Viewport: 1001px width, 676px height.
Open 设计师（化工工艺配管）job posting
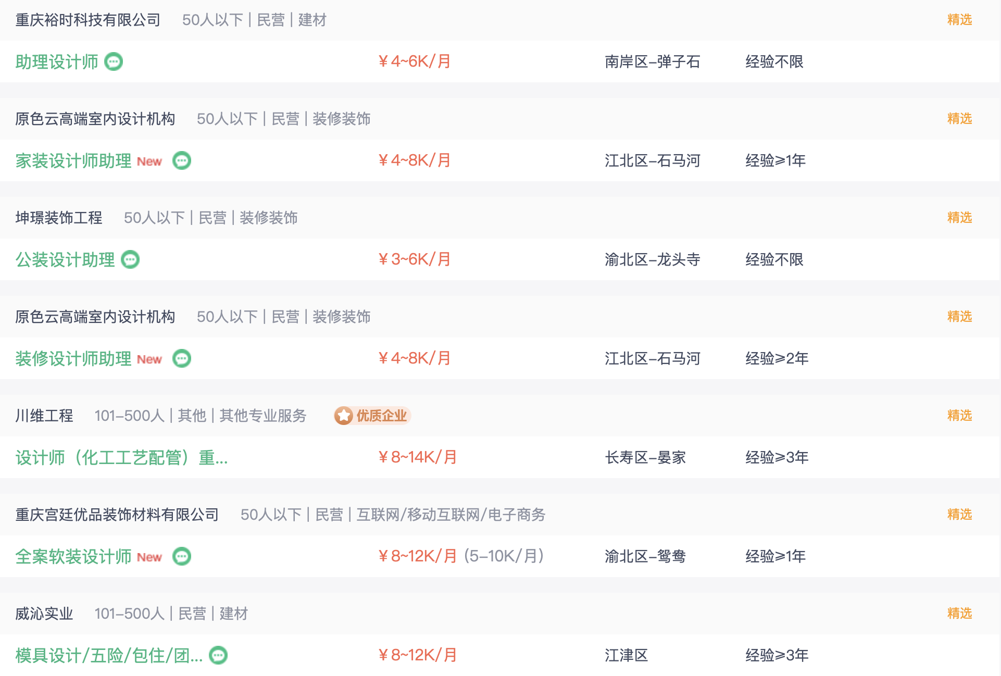click(x=121, y=457)
